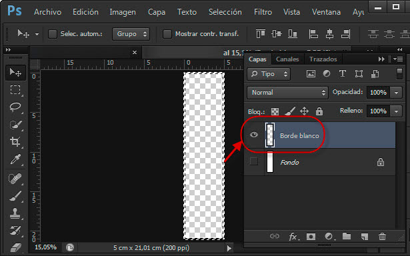The width and height of the screenshot is (410, 256).
Task: Enable Selec. autom. checkbox
Action: (53, 34)
